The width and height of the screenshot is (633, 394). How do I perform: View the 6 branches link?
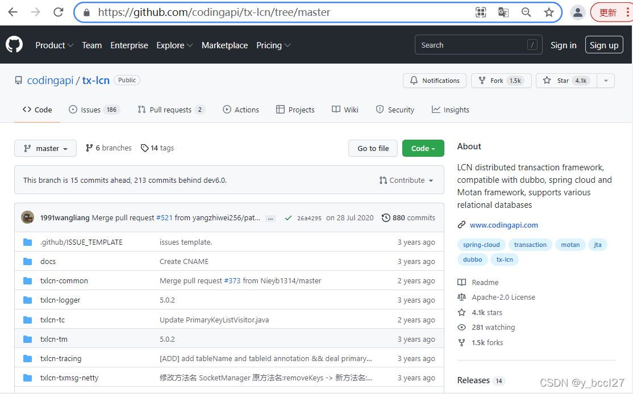tap(109, 148)
